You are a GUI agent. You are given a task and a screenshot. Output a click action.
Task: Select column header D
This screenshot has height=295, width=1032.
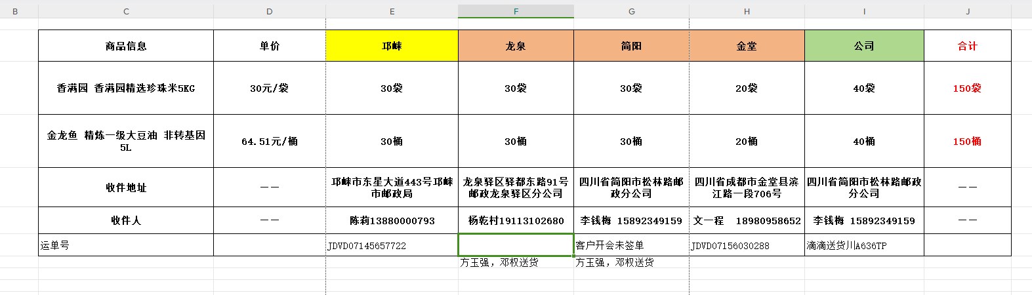tap(270, 11)
